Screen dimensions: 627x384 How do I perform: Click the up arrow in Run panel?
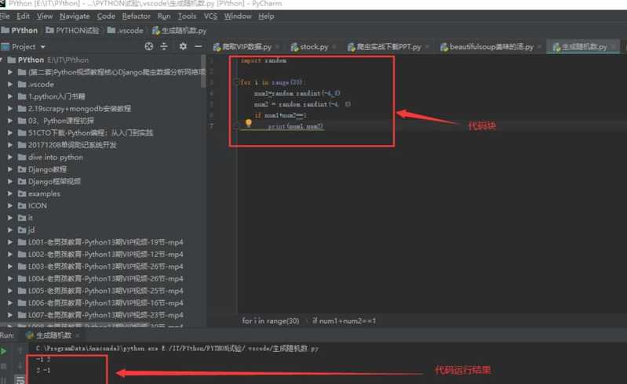click(20, 351)
